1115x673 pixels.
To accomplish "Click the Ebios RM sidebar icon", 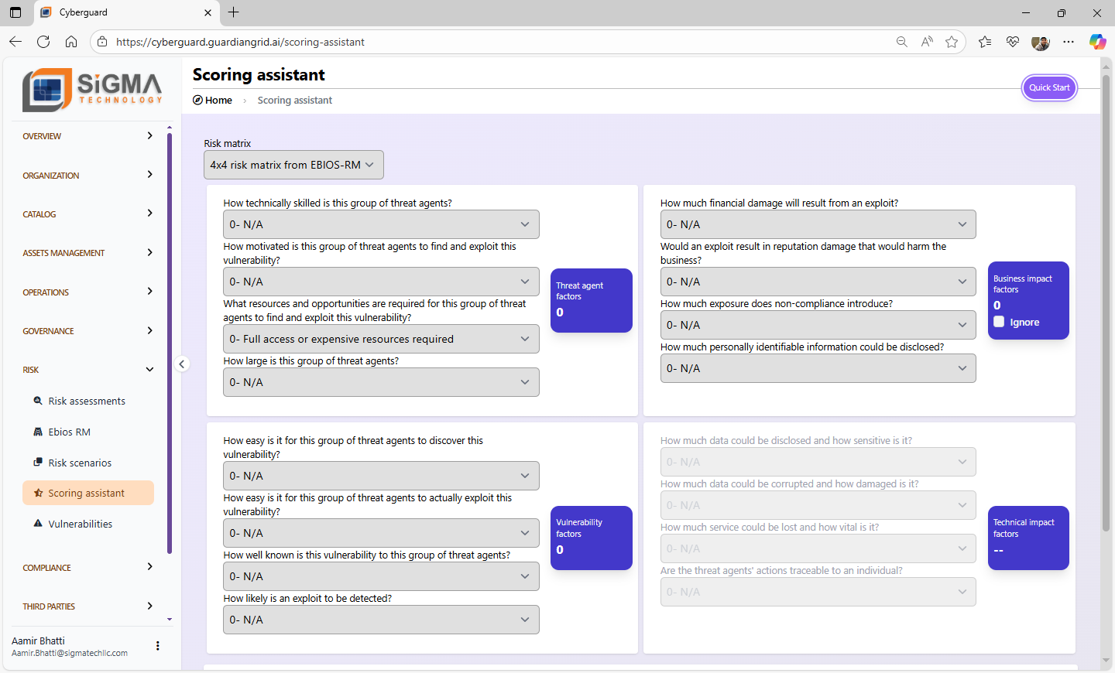I will click(x=38, y=432).
